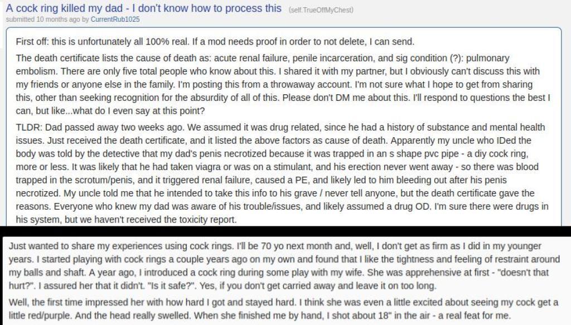
Task: Click the text 'acute renal failure'
Action: [x=251, y=58]
